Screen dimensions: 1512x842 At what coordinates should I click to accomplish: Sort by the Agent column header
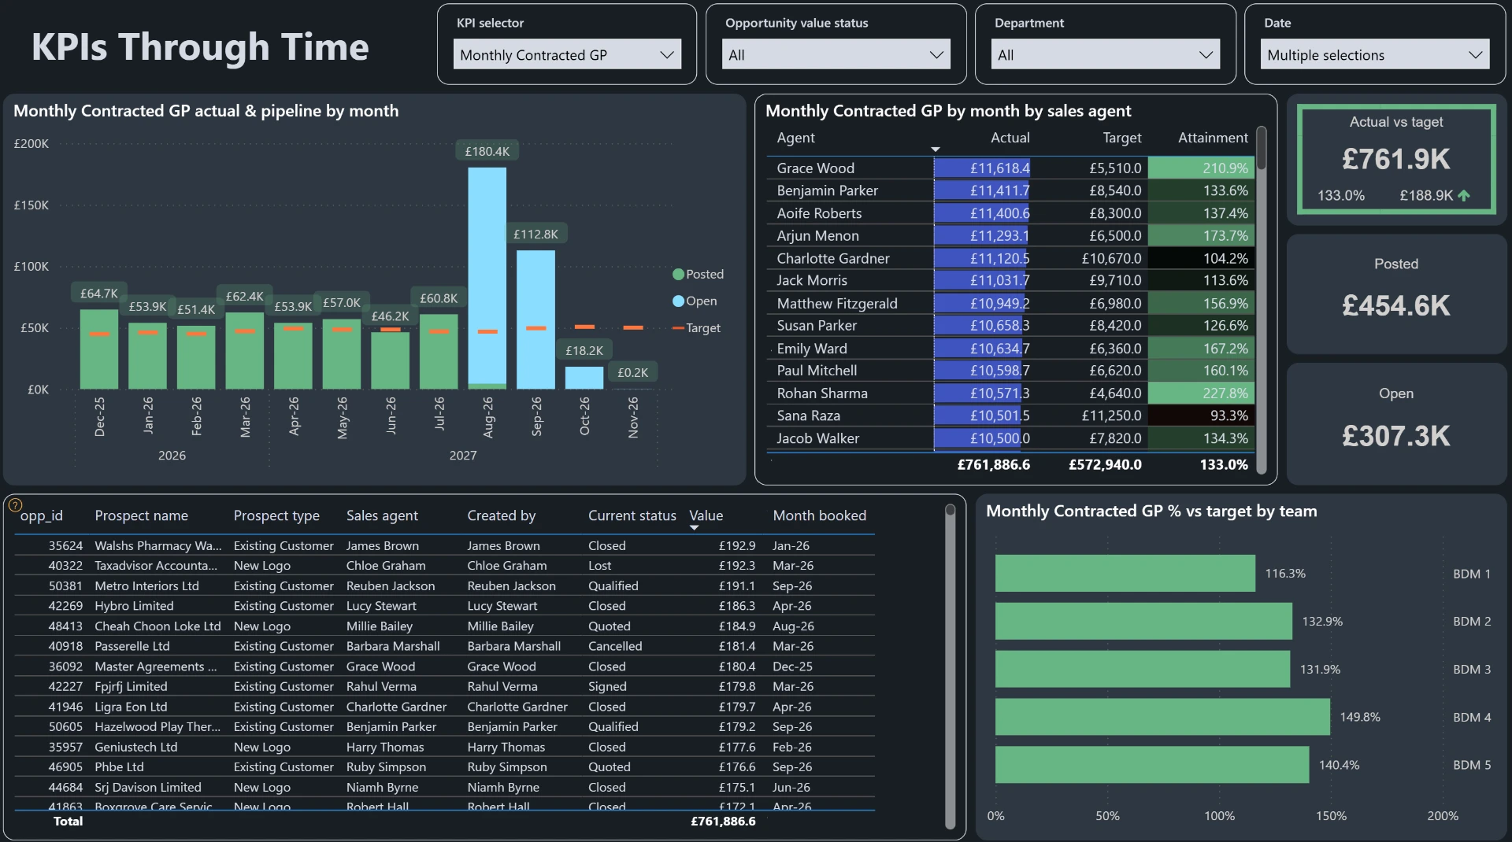tap(795, 138)
